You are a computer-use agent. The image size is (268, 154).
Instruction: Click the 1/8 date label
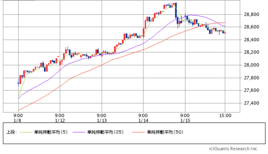point(18,120)
